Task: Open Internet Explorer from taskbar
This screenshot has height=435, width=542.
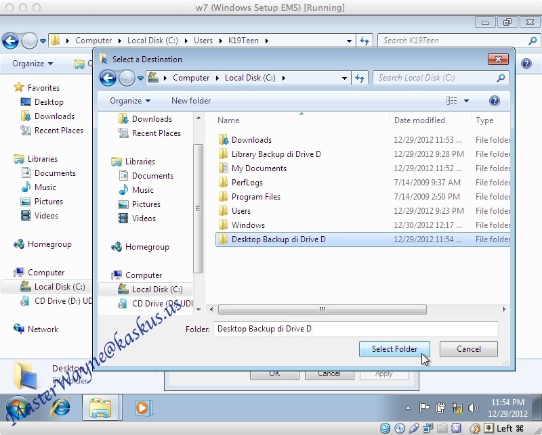Action: tap(61, 408)
